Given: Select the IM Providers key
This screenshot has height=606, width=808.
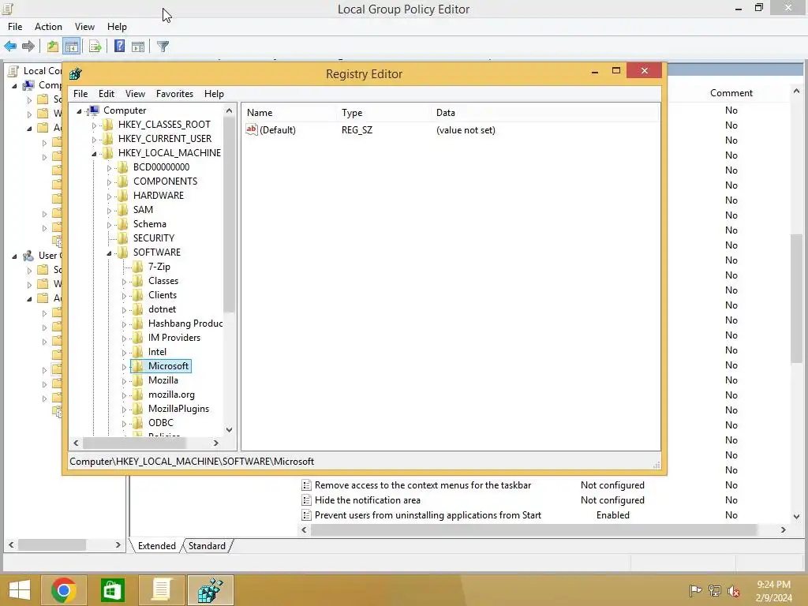Looking at the screenshot, I should tap(174, 338).
